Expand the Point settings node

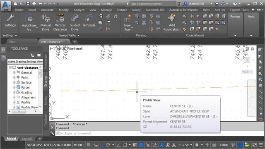pos(14,77)
